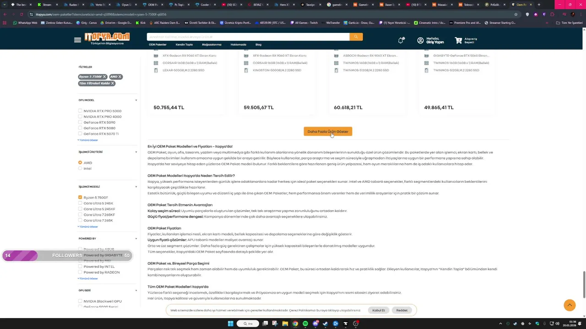Viewport: 586px width, 329px height.
Task: Open the Alışveriş Sepeti cart icon
Action: (458, 40)
